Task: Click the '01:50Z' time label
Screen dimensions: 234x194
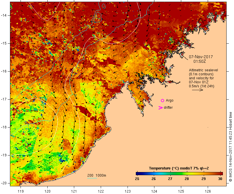Action: click(199, 61)
